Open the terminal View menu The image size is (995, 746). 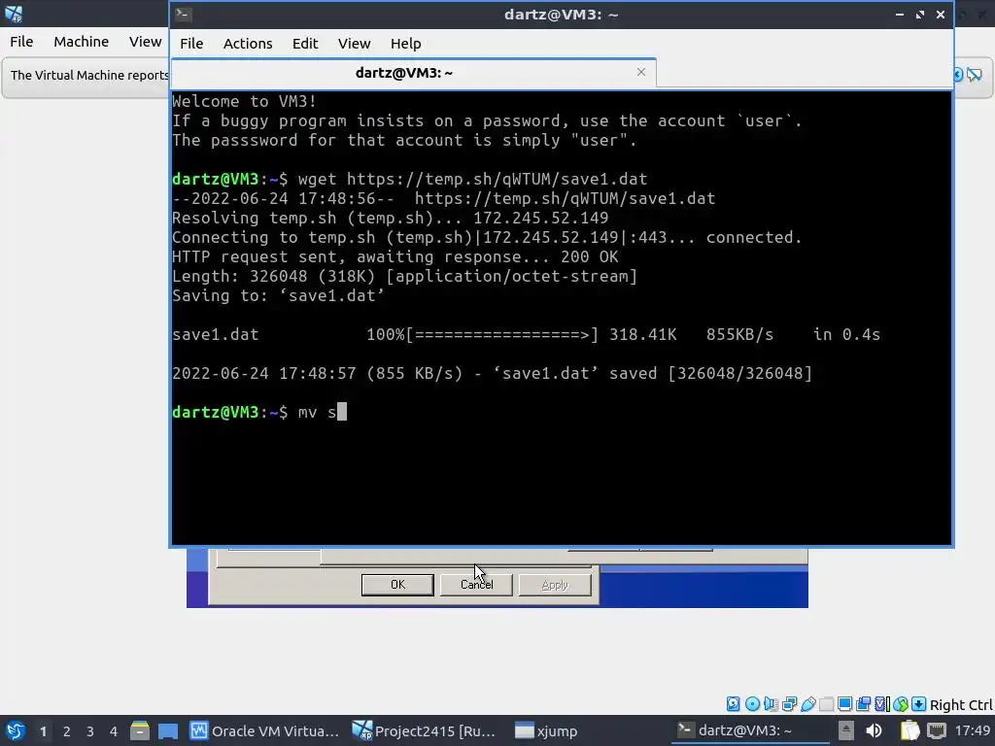coord(354,43)
